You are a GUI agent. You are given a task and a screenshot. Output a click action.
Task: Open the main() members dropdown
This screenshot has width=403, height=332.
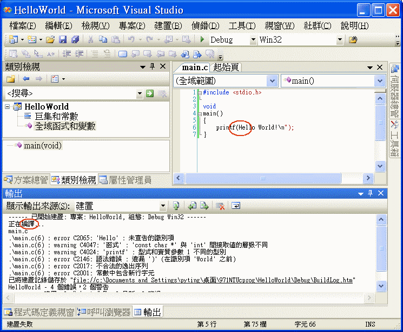(x=380, y=81)
